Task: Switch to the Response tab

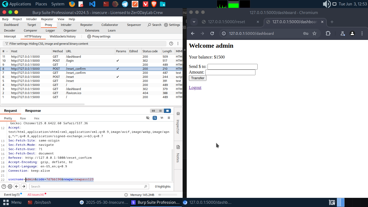Action: pos(33,111)
